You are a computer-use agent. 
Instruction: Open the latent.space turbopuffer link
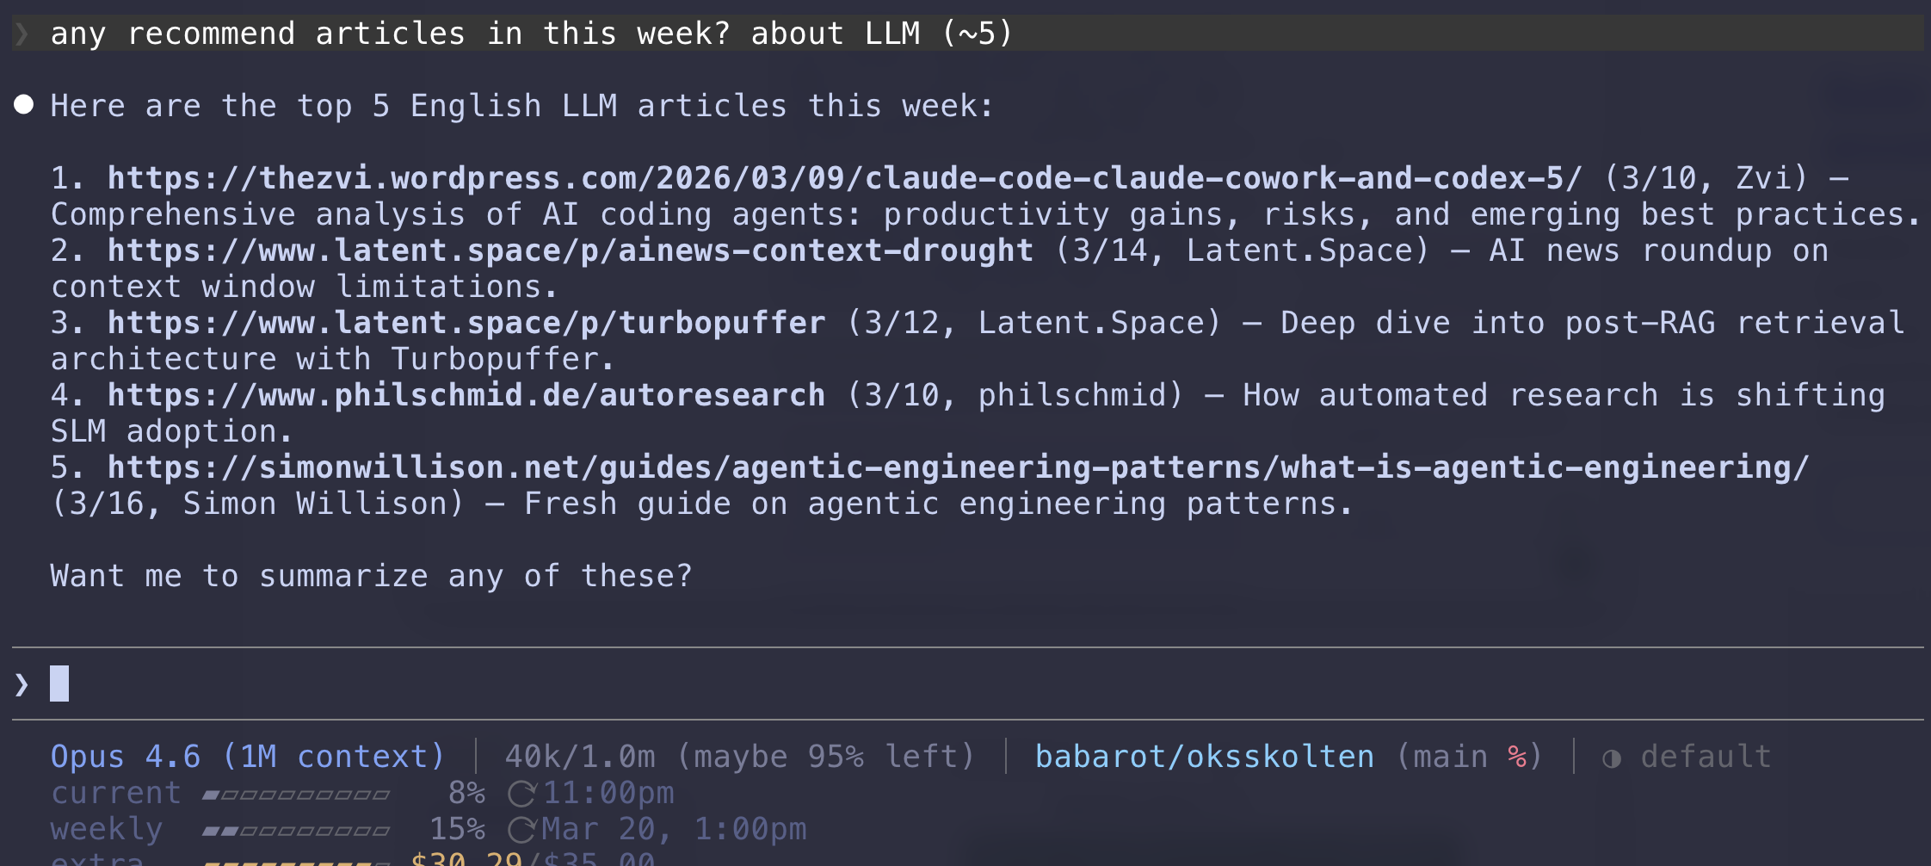[466, 323]
